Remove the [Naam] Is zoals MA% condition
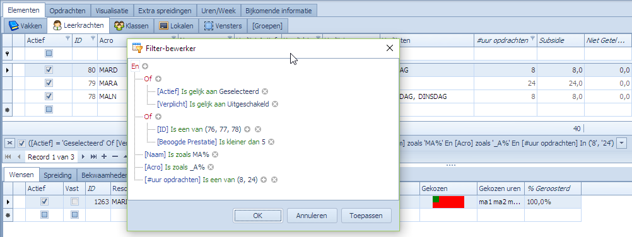The height and width of the screenshot is (237, 632). (215, 154)
